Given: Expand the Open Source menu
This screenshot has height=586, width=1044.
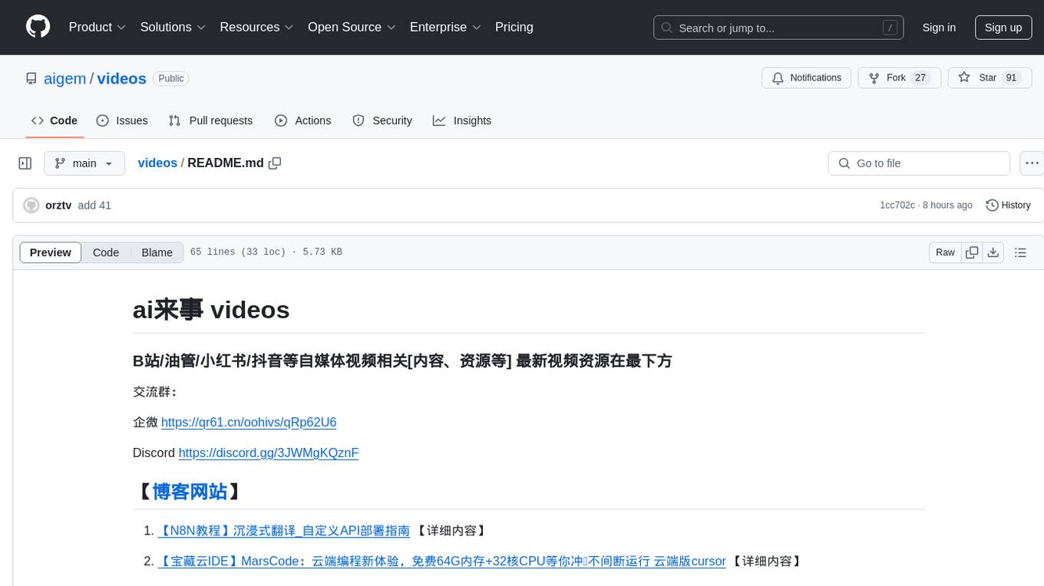Looking at the screenshot, I should coord(352,27).
